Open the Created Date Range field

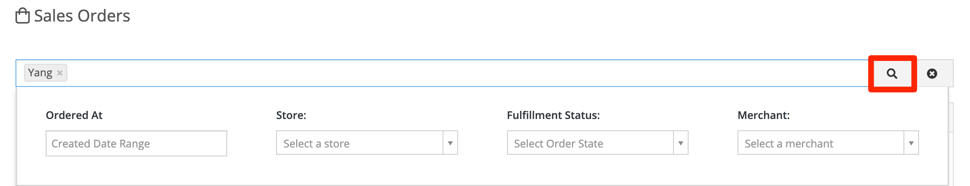tap(136, 143)
